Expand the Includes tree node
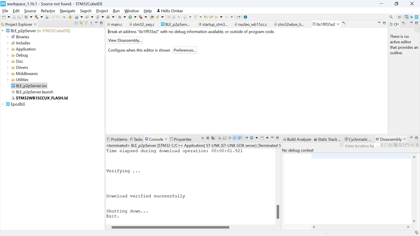The width and height of the screenshot is (420, 236). point(8,43)
